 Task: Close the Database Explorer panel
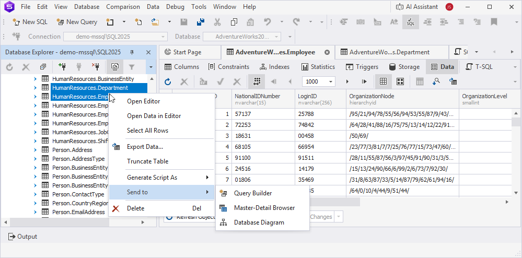point(148,52)
